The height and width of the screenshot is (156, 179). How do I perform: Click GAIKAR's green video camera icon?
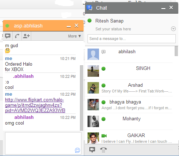104,136
